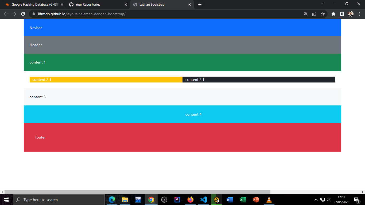Open PowerPoint from taskbar
Viewport: 365px width, 205px height.
(256, 200)
